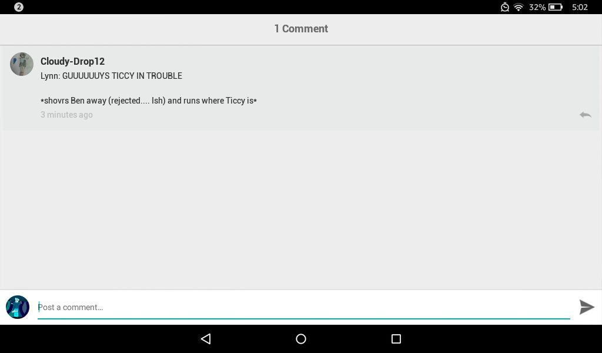Tap the alarm clock status icon
The height and width of the screenshot is (353, 602).
pyautogui.click(x=505, y=7)
